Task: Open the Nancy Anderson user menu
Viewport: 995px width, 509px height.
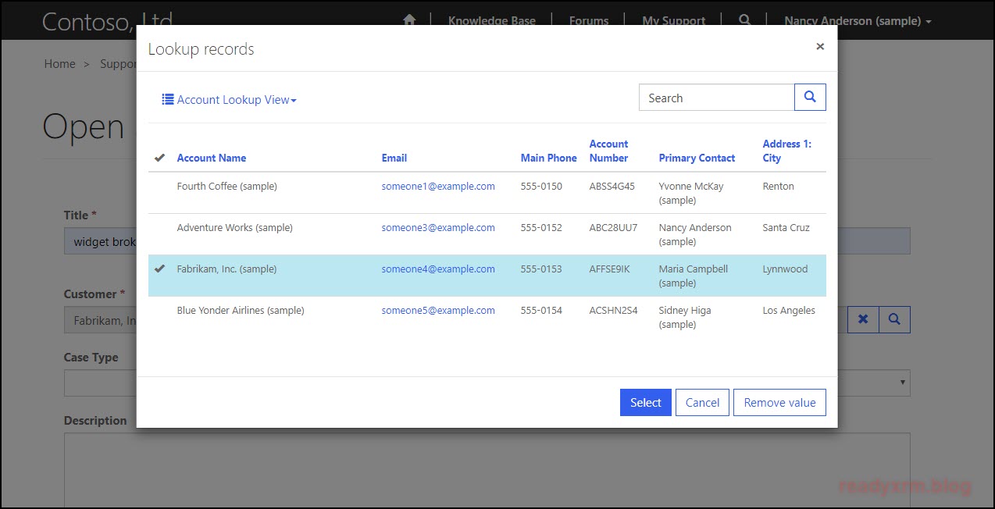Action: click(x=858, y=21)
